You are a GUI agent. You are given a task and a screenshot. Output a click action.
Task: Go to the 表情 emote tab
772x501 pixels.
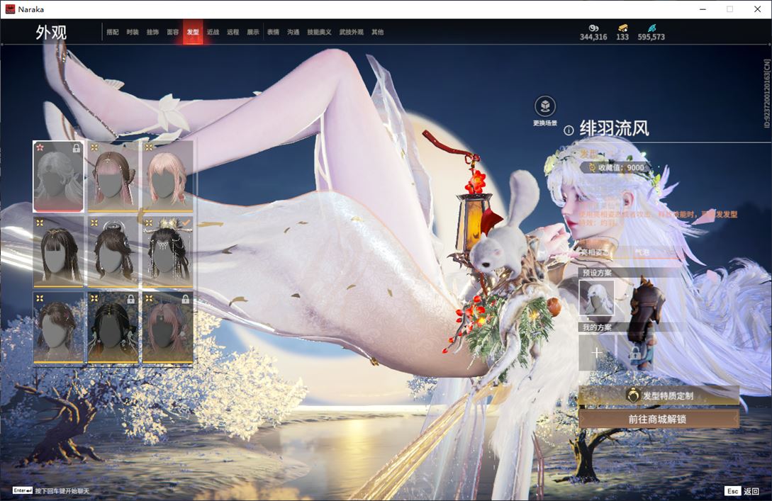[x=273, y=32]
